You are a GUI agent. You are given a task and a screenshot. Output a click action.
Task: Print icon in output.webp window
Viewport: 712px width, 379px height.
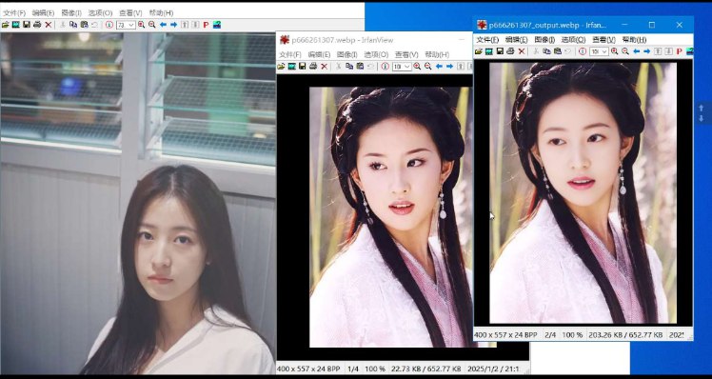click(510, 51)
